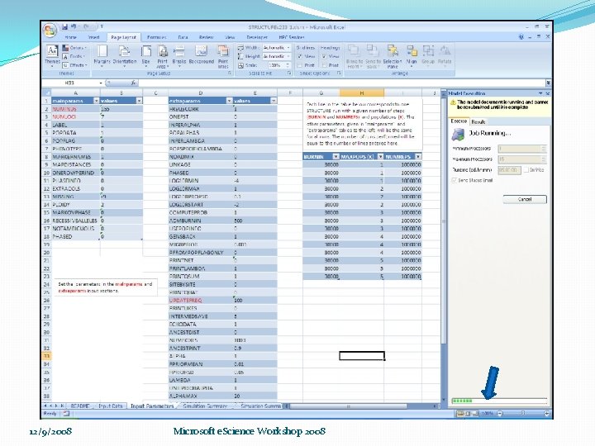This screenshot has height=446, width=595.
Task: Open the Print Area menu
Action: point(163,56)
